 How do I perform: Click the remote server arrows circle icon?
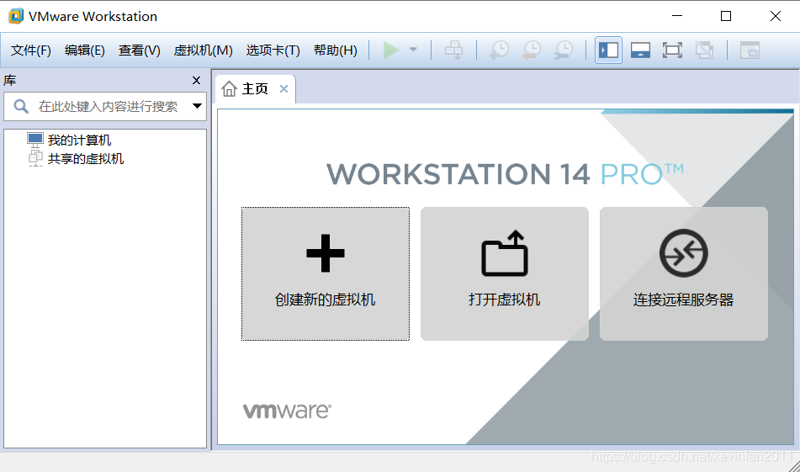click(684, 253)
